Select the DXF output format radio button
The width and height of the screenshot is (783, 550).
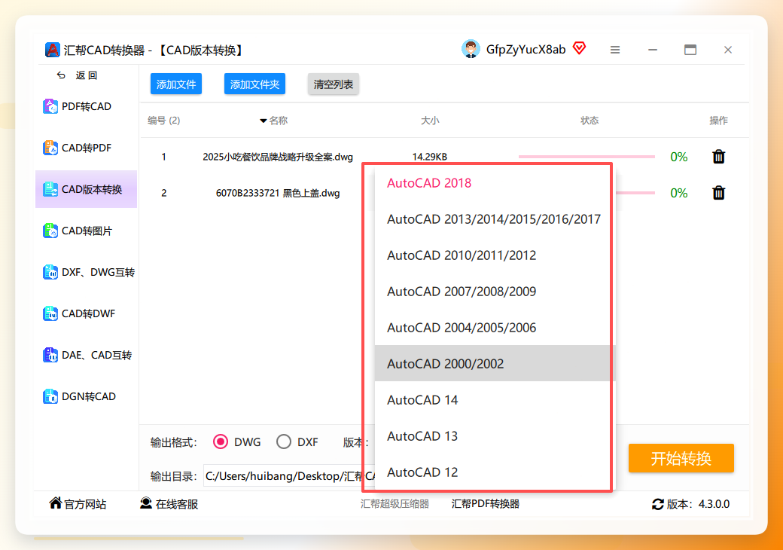284,442
